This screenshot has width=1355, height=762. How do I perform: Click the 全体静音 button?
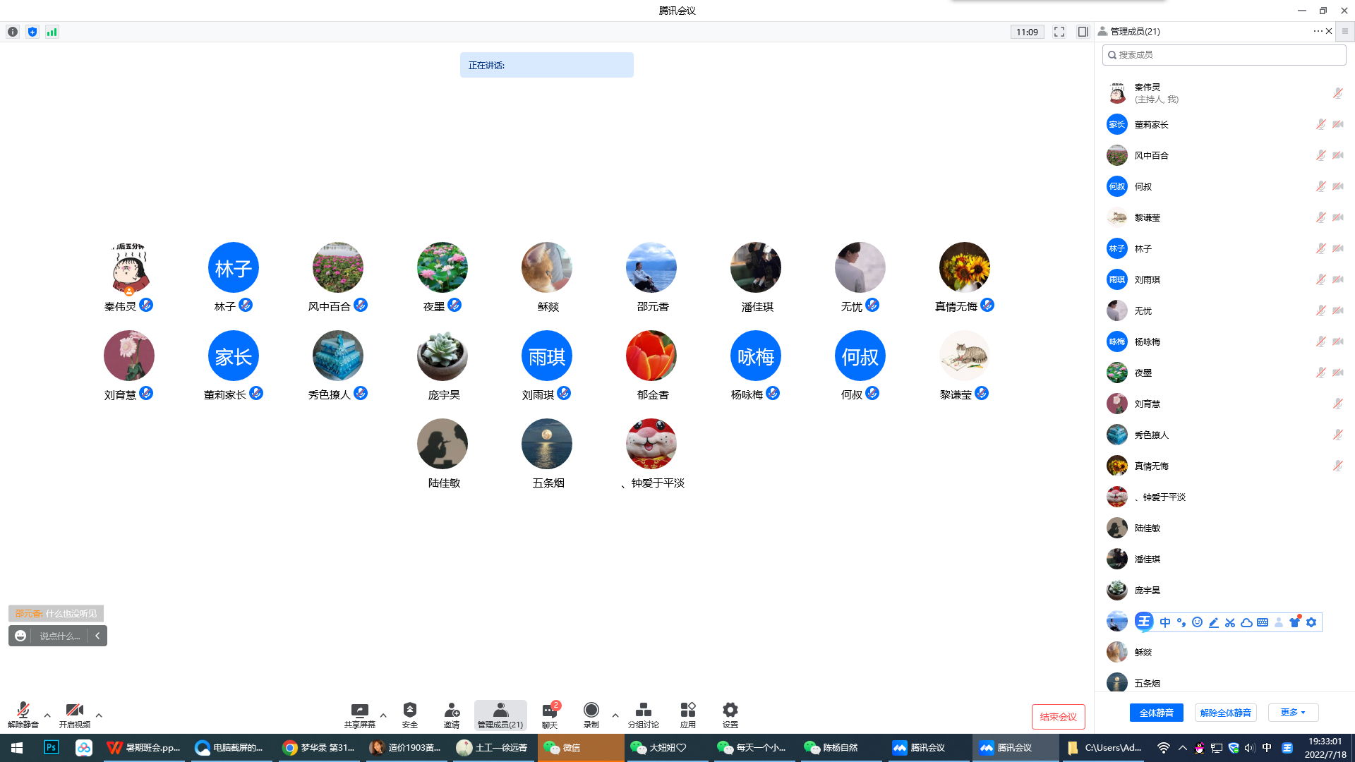click(1156, 713)
